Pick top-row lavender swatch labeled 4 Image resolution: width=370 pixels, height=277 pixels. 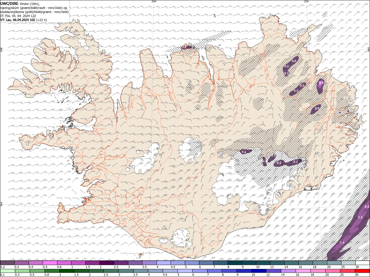tap(164, 263)
